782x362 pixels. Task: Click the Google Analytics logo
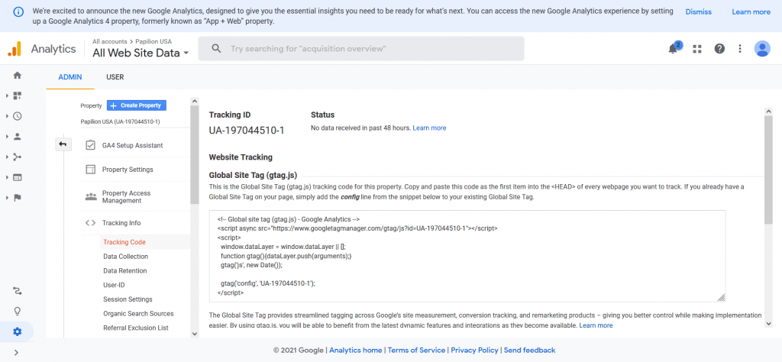pyautogui.click(x=15, y=48)
